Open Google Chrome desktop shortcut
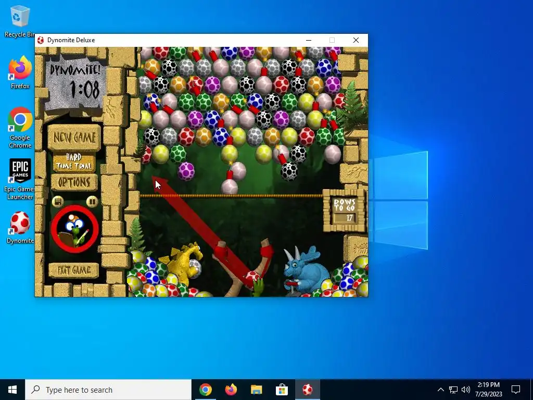The height and width of the screenshot is (400, 533). [x=20, y=128]
